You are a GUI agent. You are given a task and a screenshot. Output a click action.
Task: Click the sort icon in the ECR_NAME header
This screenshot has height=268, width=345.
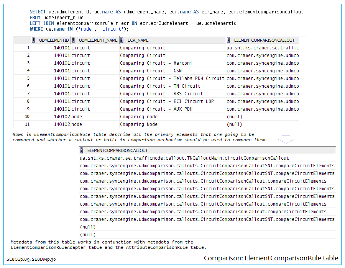tap(122, 40)
